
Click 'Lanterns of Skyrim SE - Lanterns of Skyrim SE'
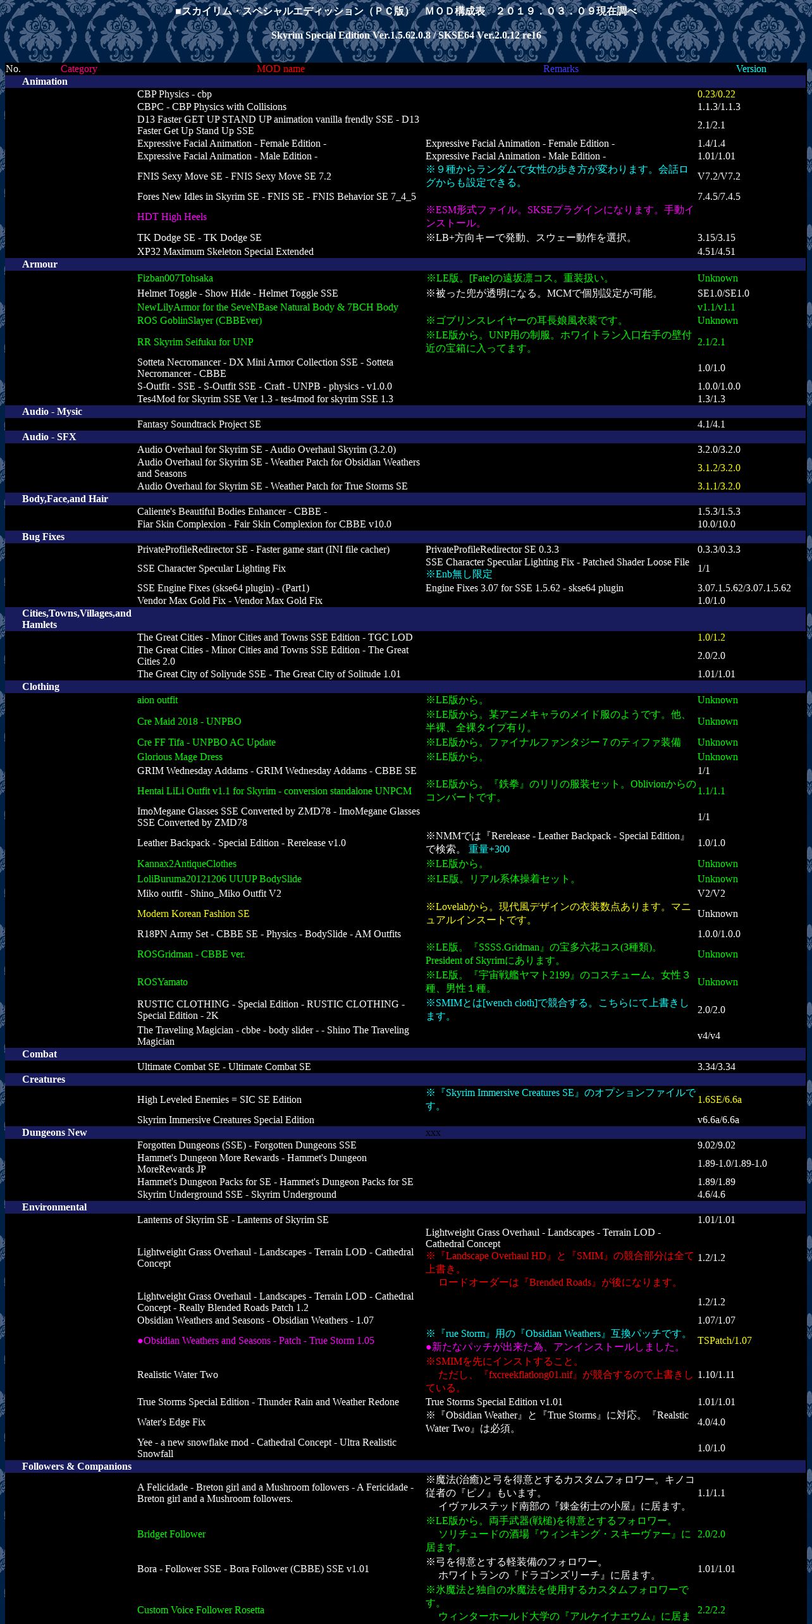point(233,1220)
